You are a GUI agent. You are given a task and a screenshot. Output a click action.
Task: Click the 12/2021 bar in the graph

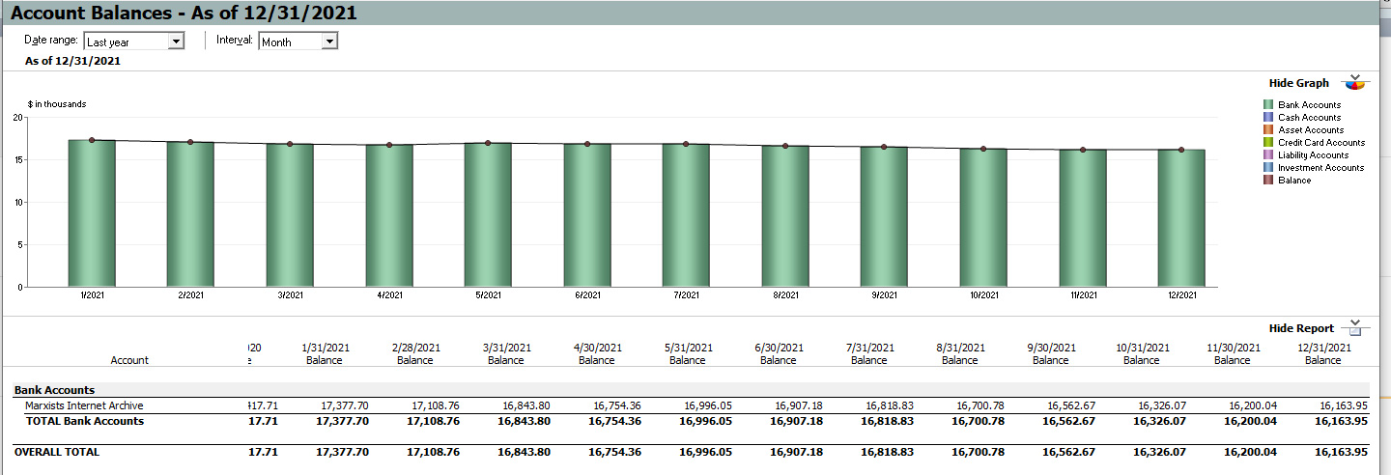1180,217
